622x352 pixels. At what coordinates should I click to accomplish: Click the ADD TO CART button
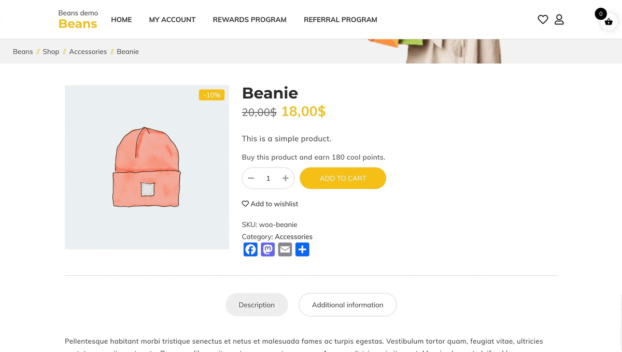coord(343,178)
